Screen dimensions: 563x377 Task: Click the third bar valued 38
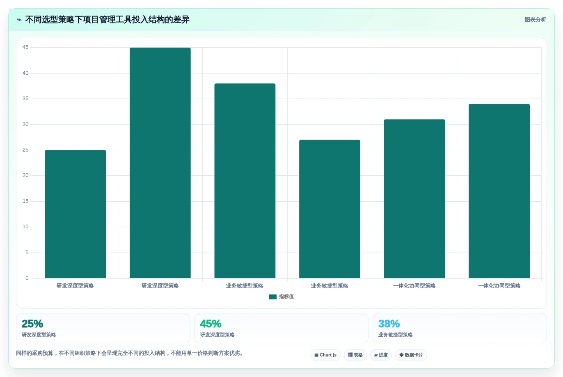(x=245, y=181)
